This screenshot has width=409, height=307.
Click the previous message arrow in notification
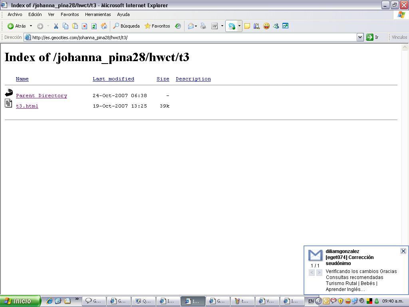312,273
